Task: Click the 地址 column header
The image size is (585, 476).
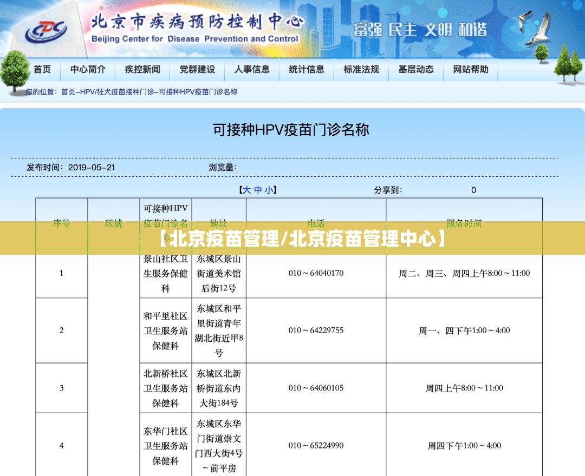Action: pyautogui.click(x=219, y=223)
